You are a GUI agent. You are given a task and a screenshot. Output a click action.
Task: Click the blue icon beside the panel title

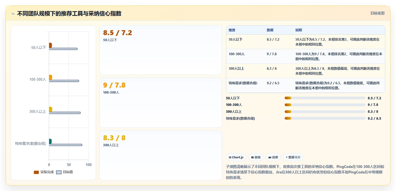[13, 14]
